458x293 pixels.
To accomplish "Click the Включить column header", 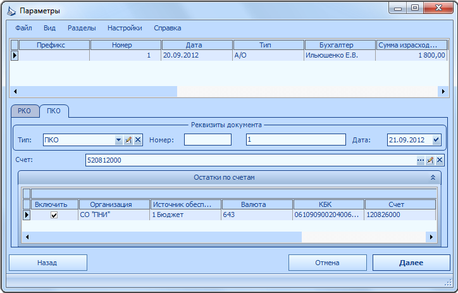I will (54, 204).
